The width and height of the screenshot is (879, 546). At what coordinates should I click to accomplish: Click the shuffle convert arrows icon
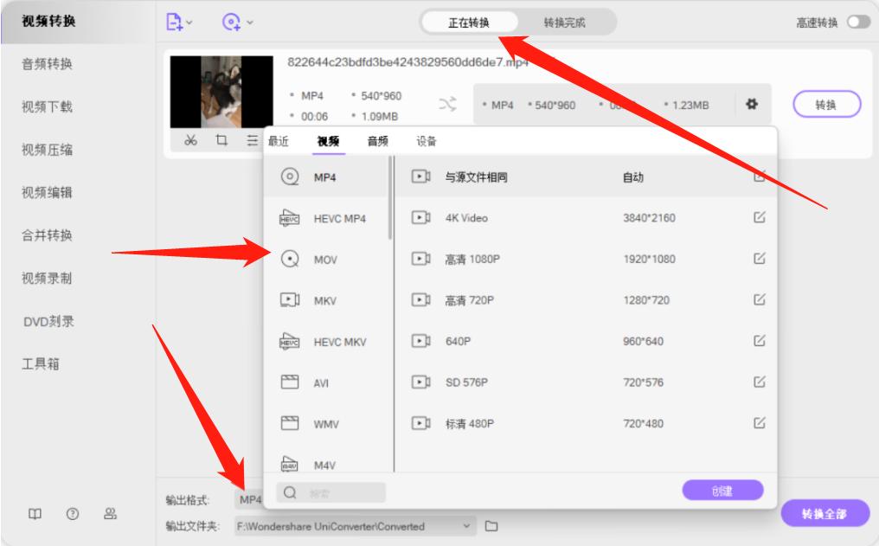pyautogui.click(x=447, y=104)
